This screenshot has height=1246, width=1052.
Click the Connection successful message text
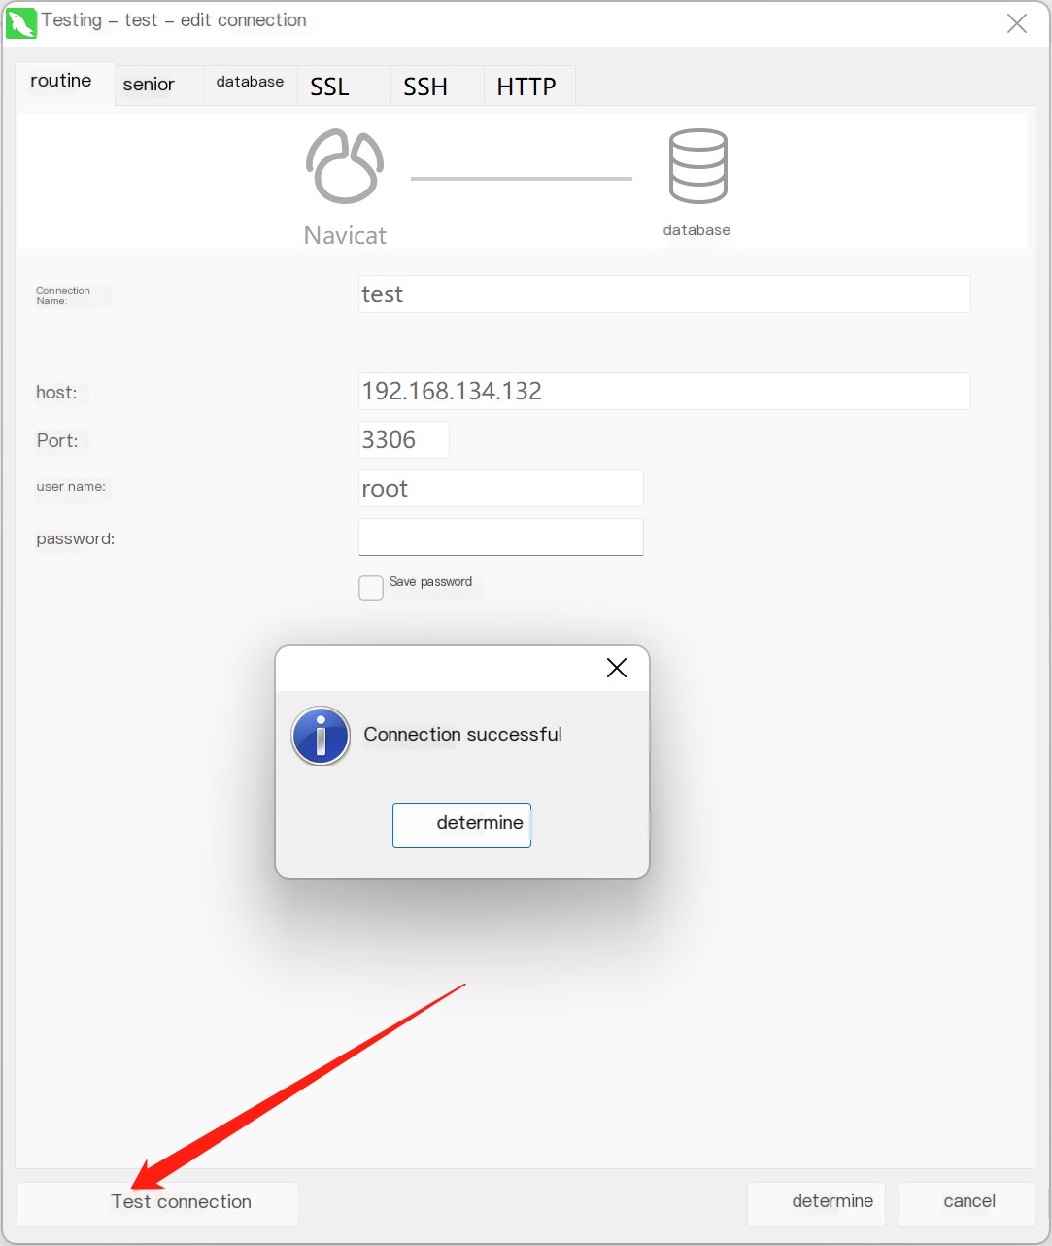(x=462, y=735)
